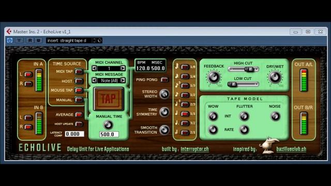Click the Cubase logo in title bar

[9, 32]
